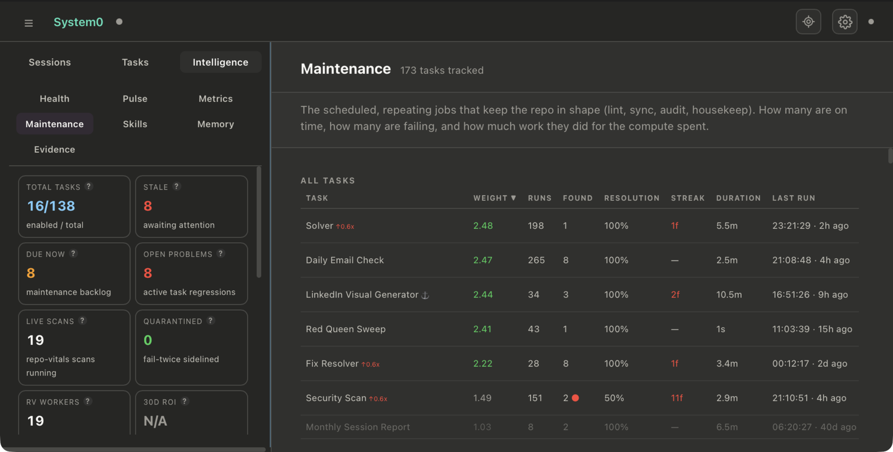Open the Open Problems card

tap(191, 273)
